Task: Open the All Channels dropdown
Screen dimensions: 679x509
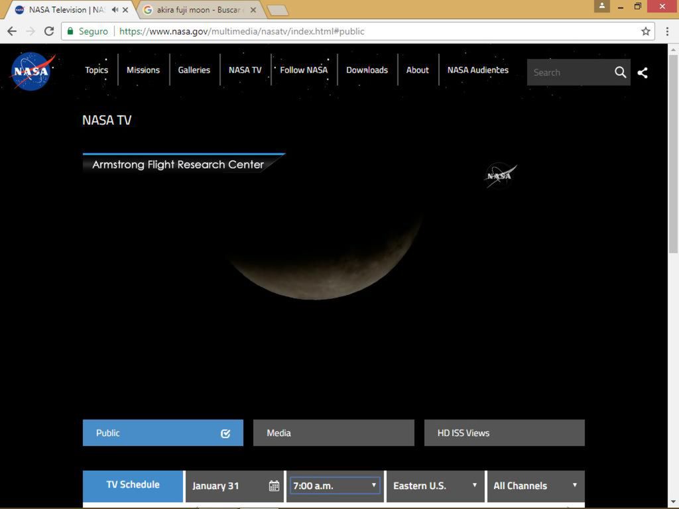Action: [x=536, y=486]
